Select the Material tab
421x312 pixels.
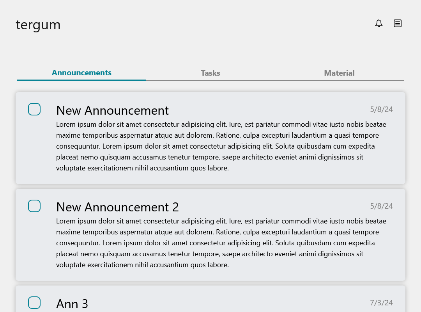[x=339, y=73]
